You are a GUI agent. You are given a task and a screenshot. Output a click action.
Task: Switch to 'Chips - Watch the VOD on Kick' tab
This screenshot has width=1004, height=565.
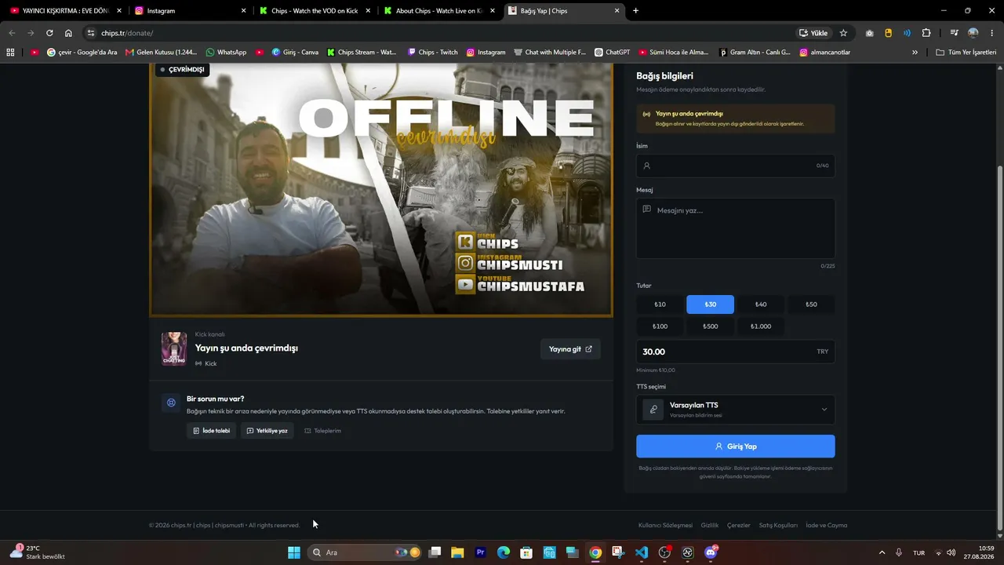pyautogui.click(x=314, y=11)
